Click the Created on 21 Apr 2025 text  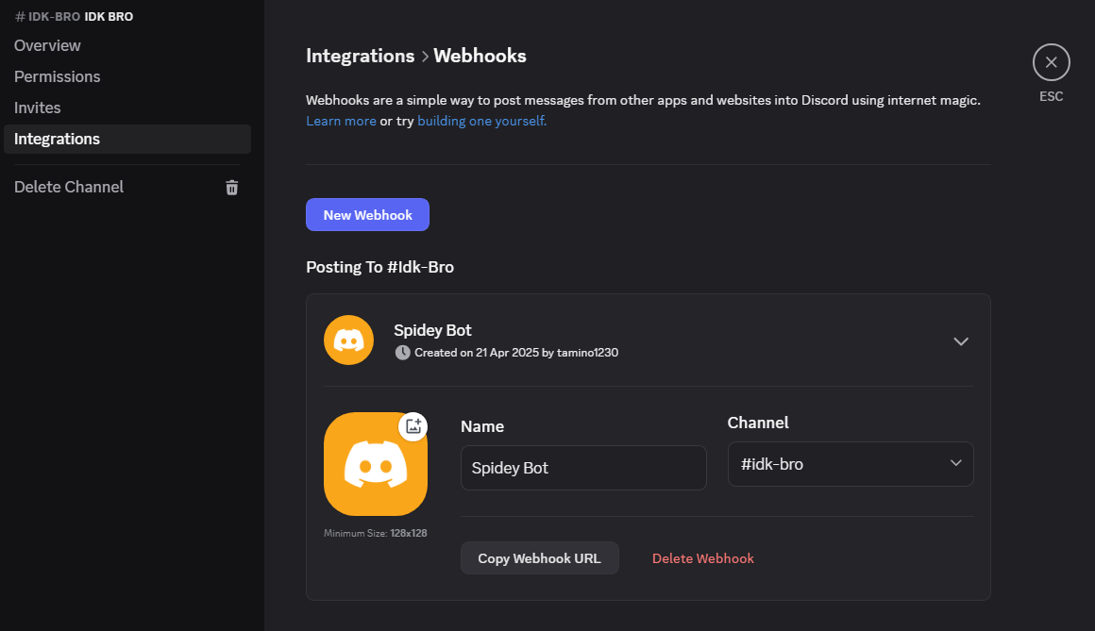click(516, 353)
